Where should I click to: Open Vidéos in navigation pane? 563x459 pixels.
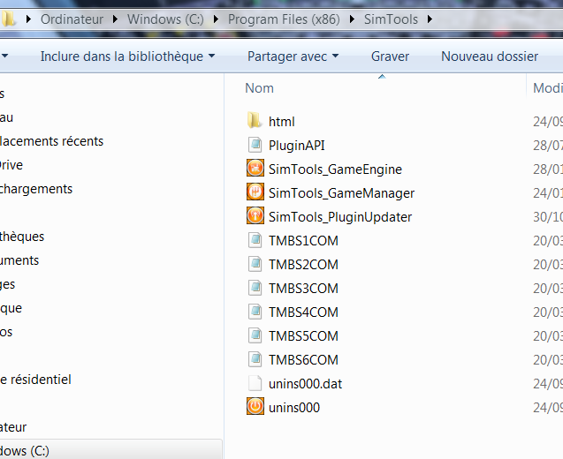coord(6,332)
